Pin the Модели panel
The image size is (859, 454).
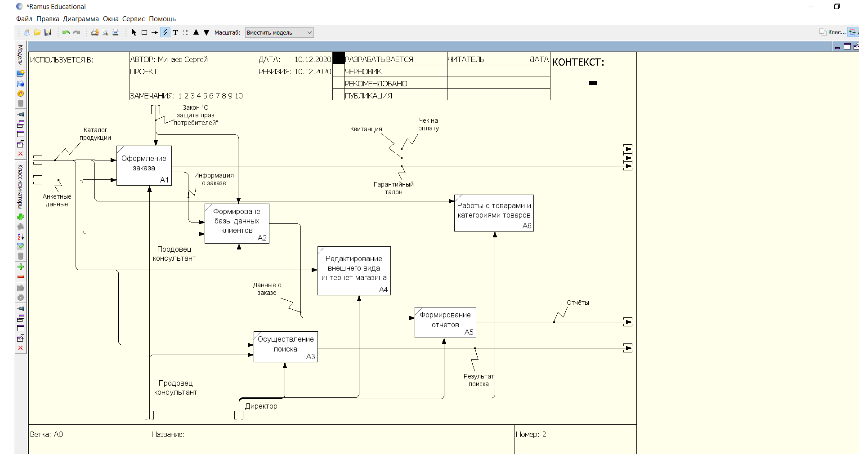[x=20, y=114]
